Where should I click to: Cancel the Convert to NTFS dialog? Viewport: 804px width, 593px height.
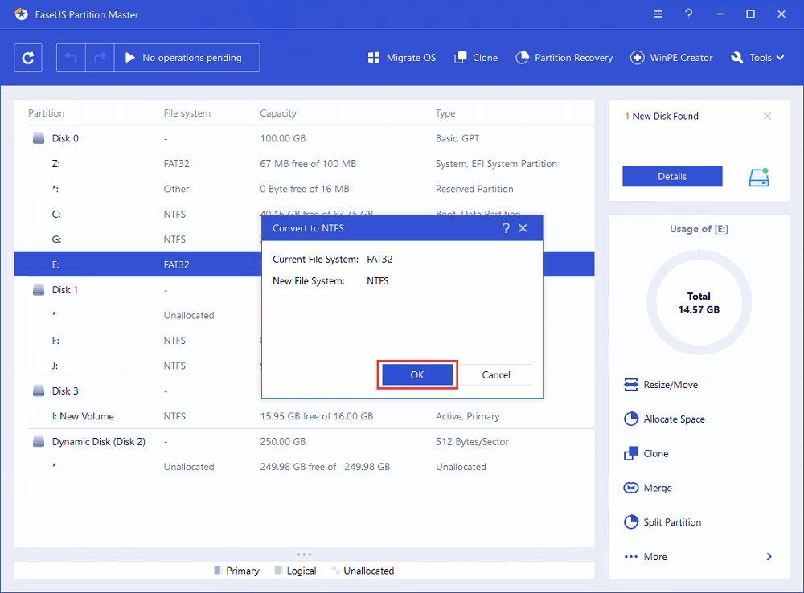pyautogui.click(x=496, y=374)
